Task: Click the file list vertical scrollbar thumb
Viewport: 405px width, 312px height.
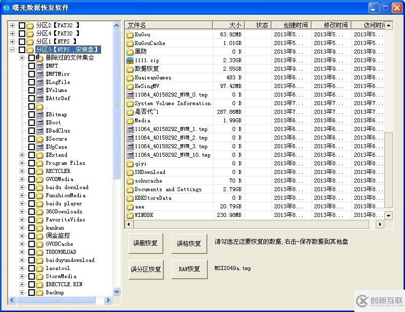Action: (x=389, y=169)
